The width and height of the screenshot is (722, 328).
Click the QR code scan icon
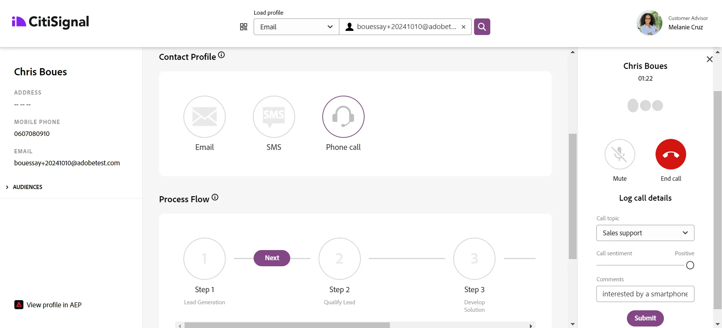click(244, 27)
